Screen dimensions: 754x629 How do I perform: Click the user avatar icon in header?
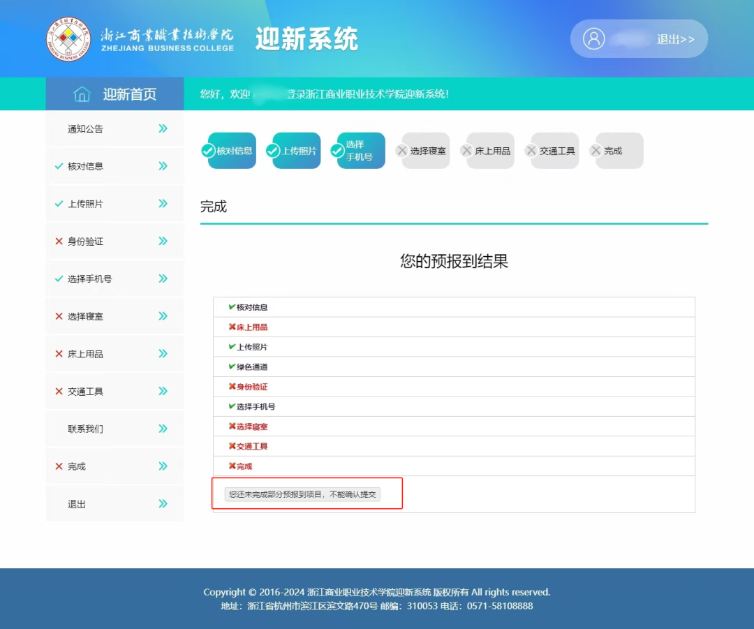[593, 38]
